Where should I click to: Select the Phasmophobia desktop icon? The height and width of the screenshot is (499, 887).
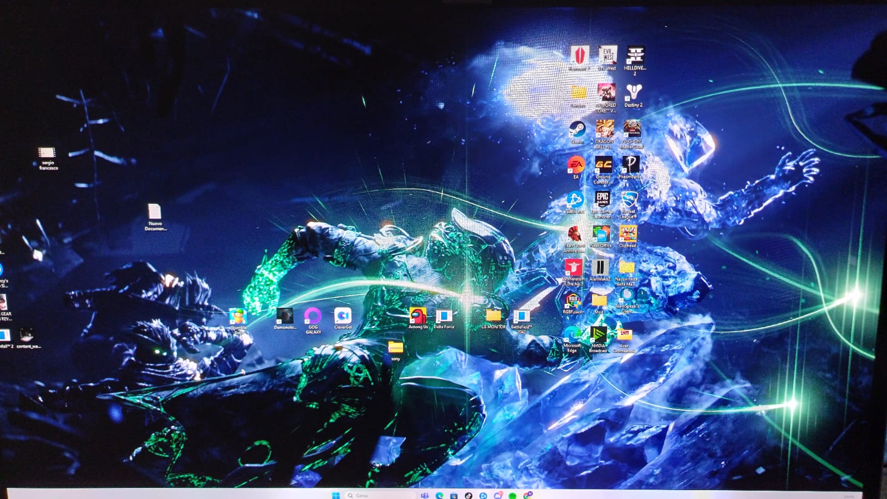(x=630, y=165)
